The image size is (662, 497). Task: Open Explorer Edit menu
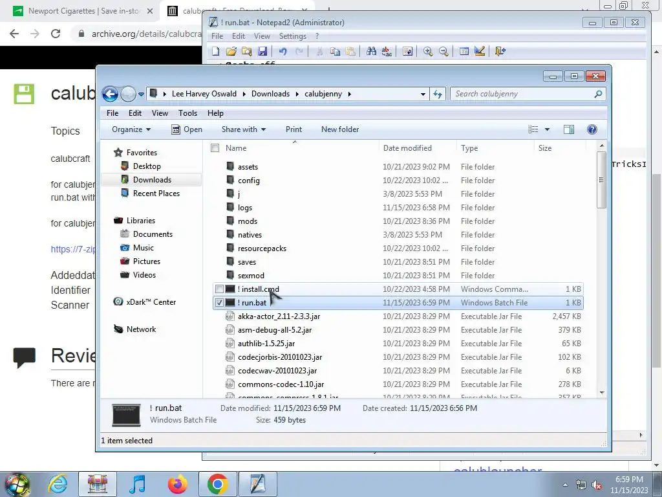(x=135, y=113)
